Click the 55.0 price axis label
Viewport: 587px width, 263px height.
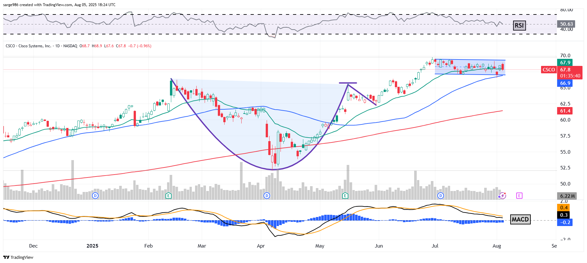(565, 152)
